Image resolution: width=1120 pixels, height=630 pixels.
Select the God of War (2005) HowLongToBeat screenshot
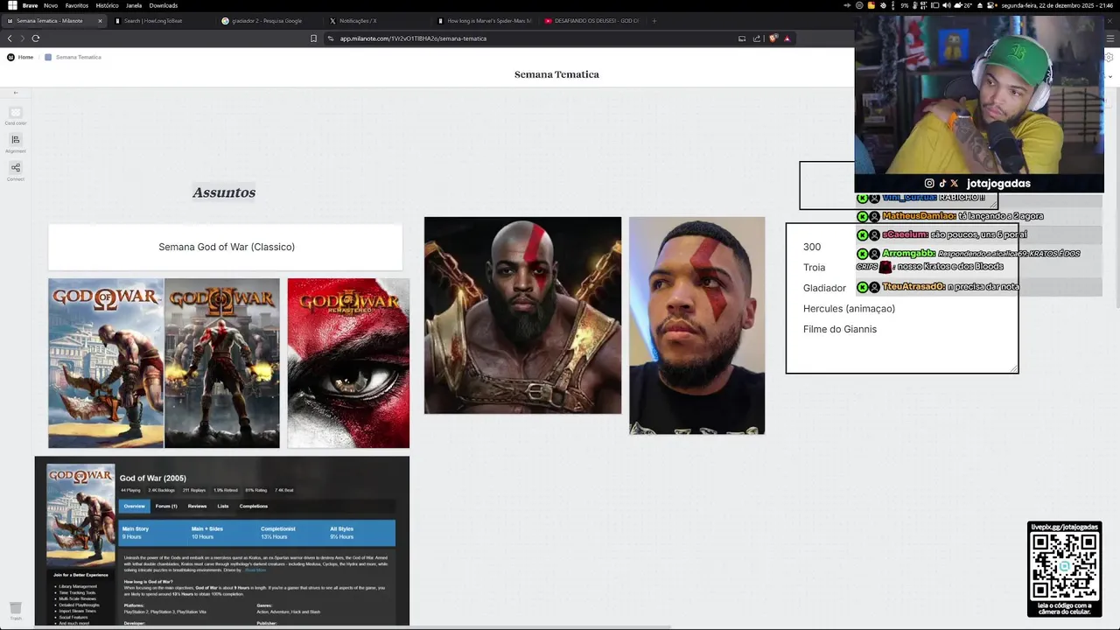(x=222, y=541)
